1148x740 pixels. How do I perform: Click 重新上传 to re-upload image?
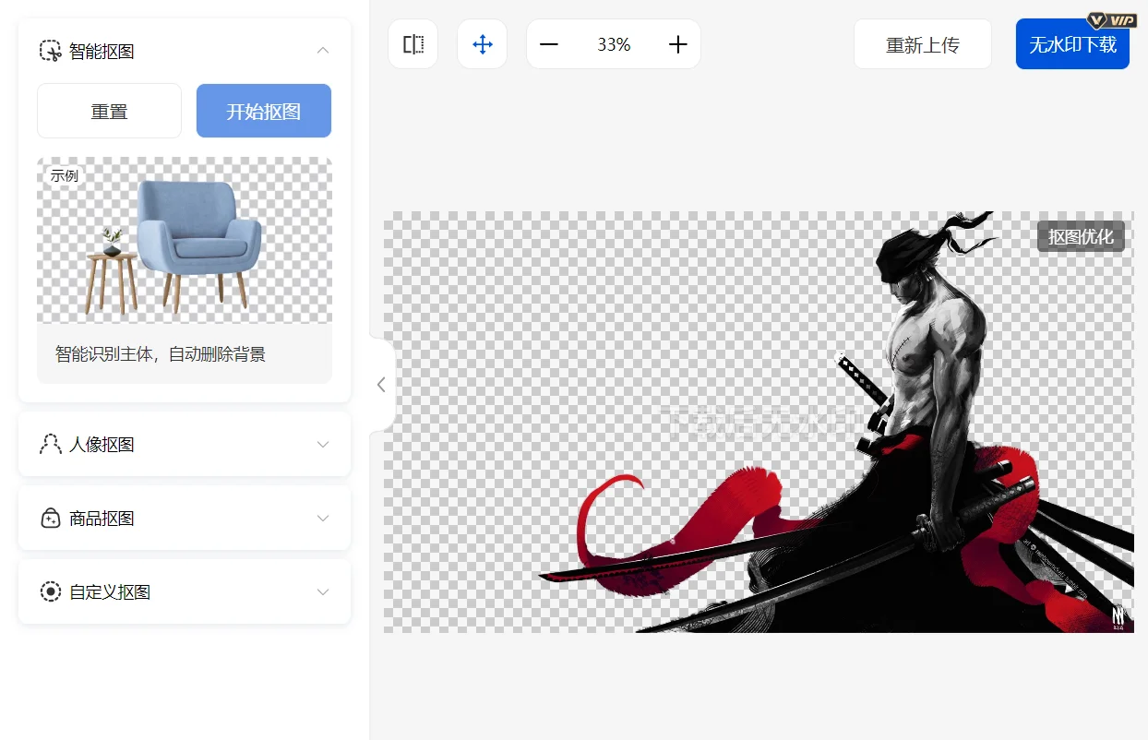(x=923, y=44)
